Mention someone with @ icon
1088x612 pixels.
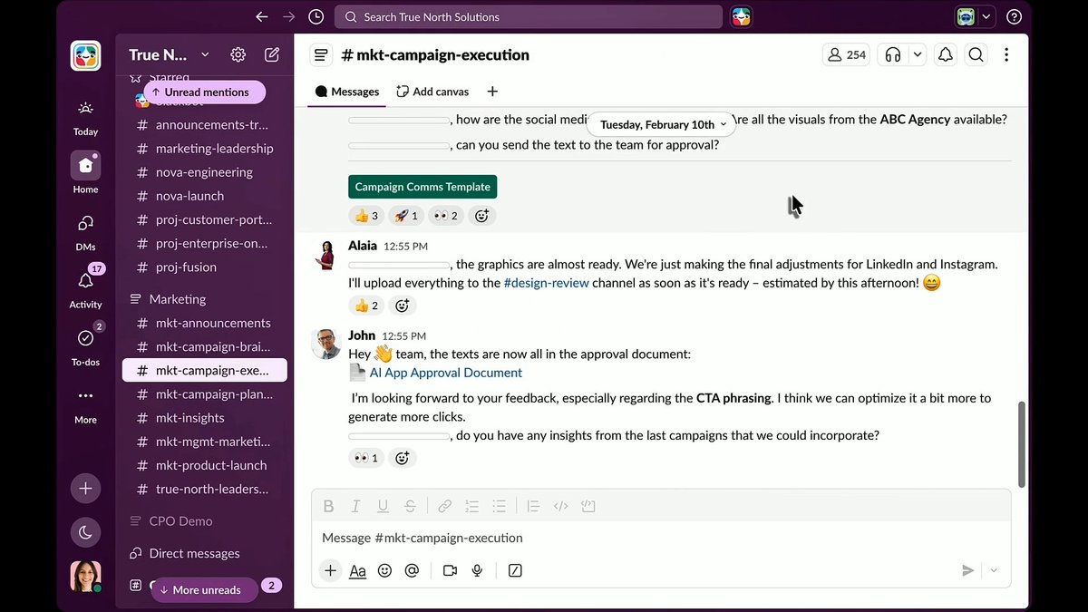(412, 570)
